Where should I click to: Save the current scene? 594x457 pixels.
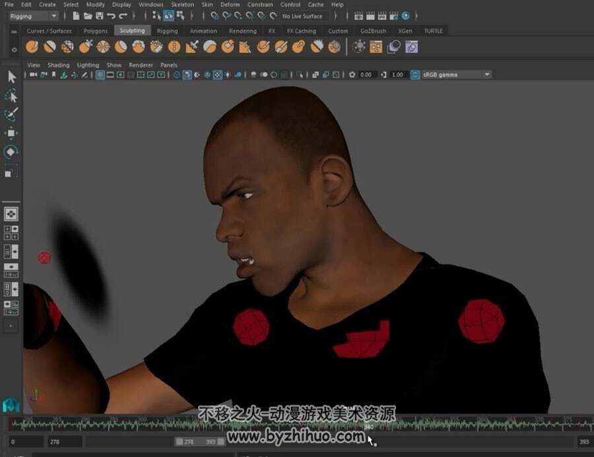coord(100,16)
